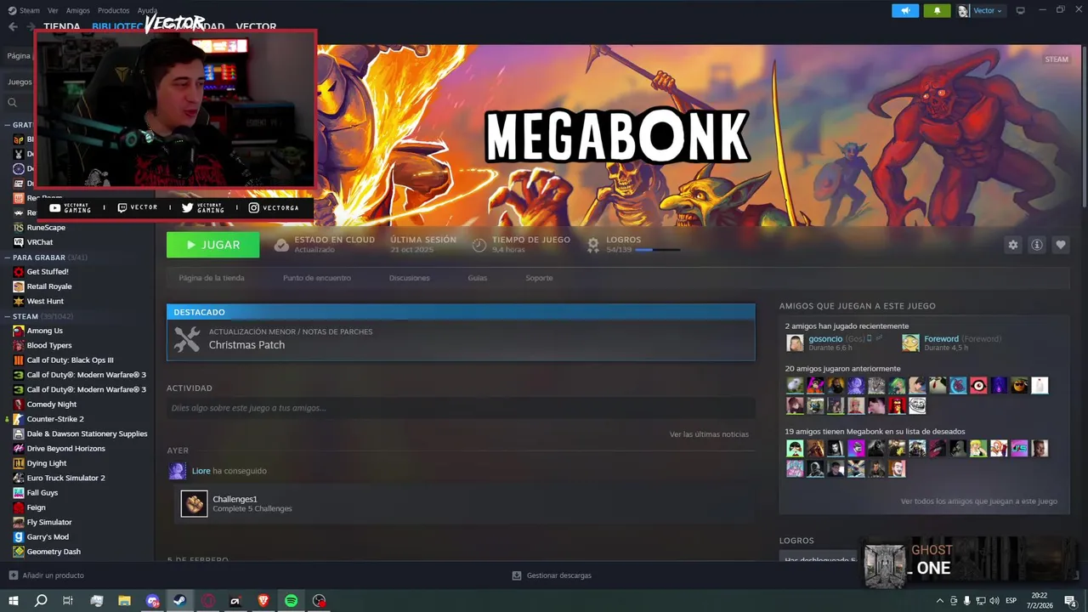Open Brave browser from the taskbar
The width and height of the screenshot is (1088, 612).
(x=263, y=601)
